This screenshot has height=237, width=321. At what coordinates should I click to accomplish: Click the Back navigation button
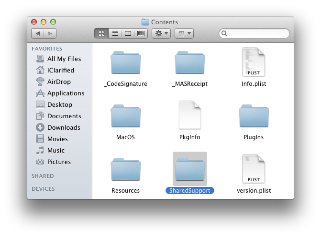(38, 33)
